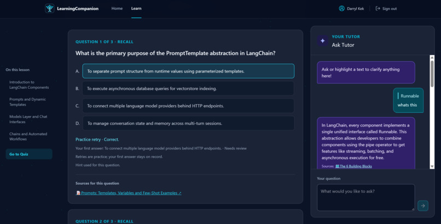Image resolution: width=441 pixels, height=224 pixels.
Task: Click the tutor chat scrollbar thumb
Action: pos(432,74)
